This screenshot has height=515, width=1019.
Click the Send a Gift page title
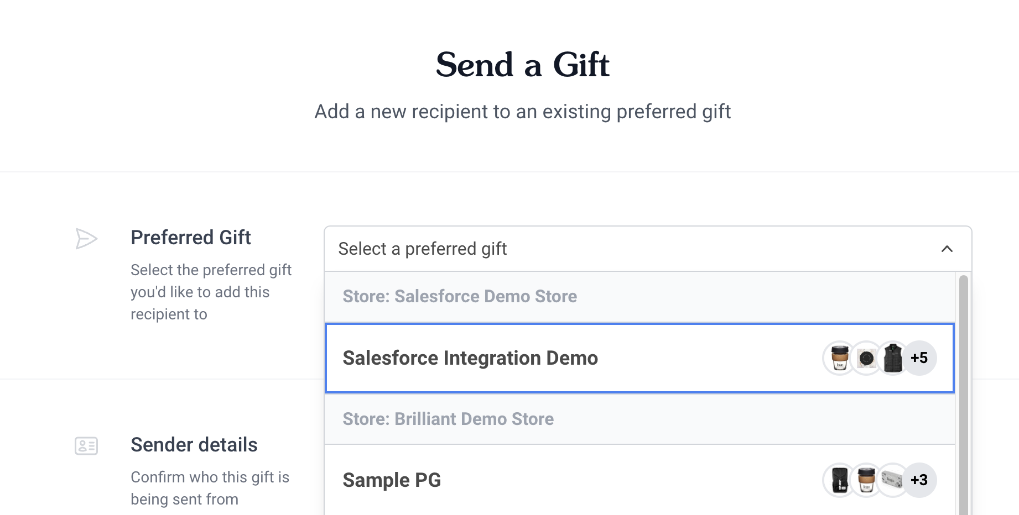[x=523, y=65]
